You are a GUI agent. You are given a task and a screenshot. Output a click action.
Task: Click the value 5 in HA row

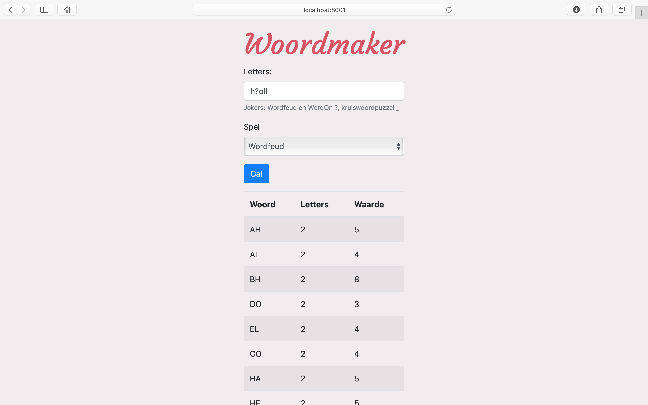357,379
